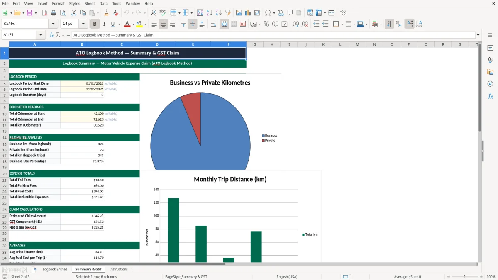Screen dimensions: 498x280
Task: Open the sidebar Gallery panel icon
Action: tap(490, 72)
